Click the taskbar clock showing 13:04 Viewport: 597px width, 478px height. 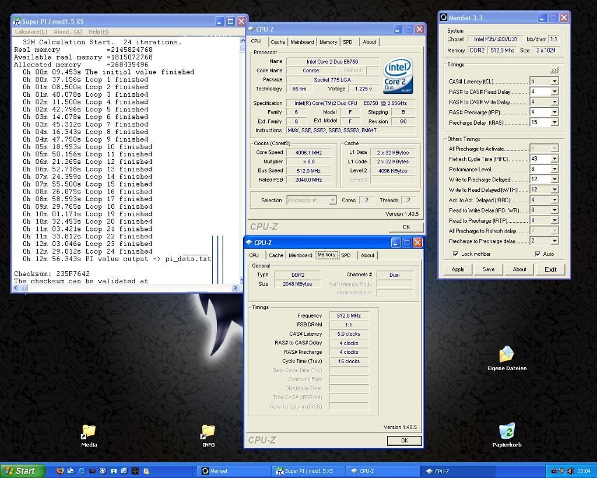(x=584, y=471)
